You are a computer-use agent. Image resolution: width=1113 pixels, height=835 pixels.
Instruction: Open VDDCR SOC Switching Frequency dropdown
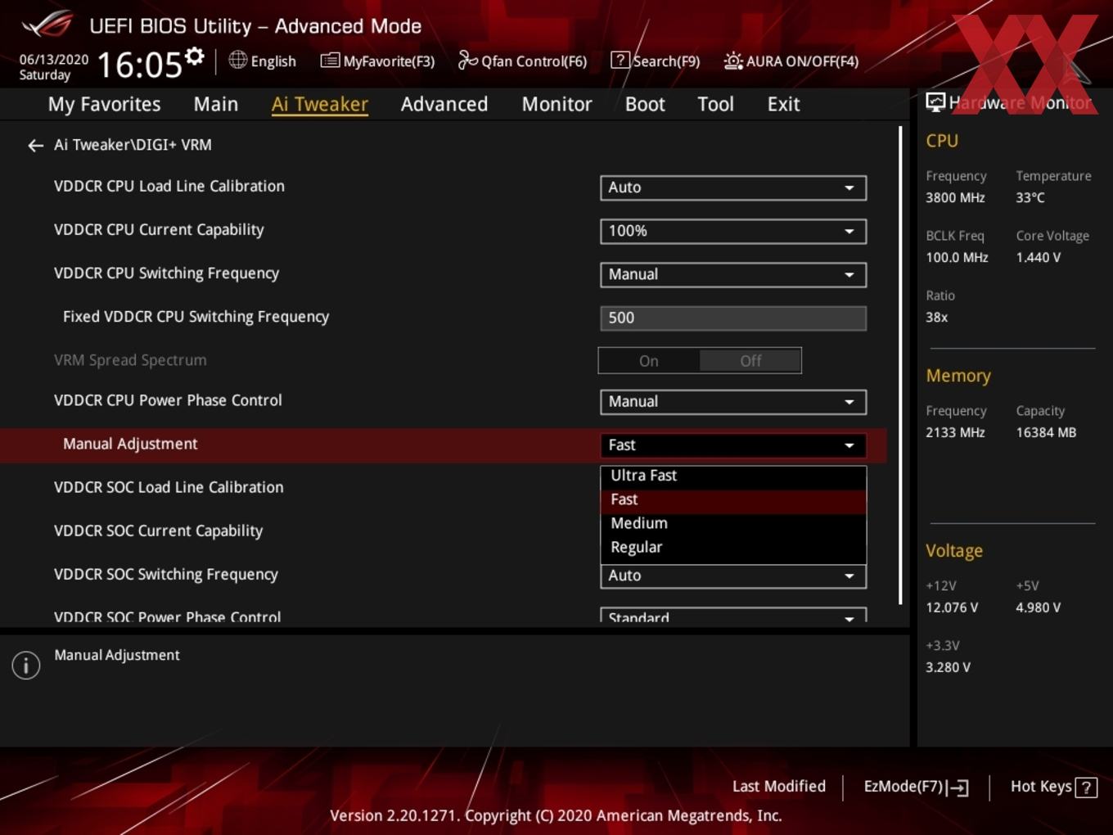click(x=733, y=575)
